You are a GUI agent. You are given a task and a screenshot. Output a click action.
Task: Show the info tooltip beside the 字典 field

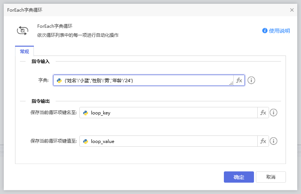[x=251, y=80]
